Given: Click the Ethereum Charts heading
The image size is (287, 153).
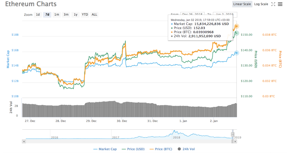Looking at the screenshot, I should tap(31, 4).
